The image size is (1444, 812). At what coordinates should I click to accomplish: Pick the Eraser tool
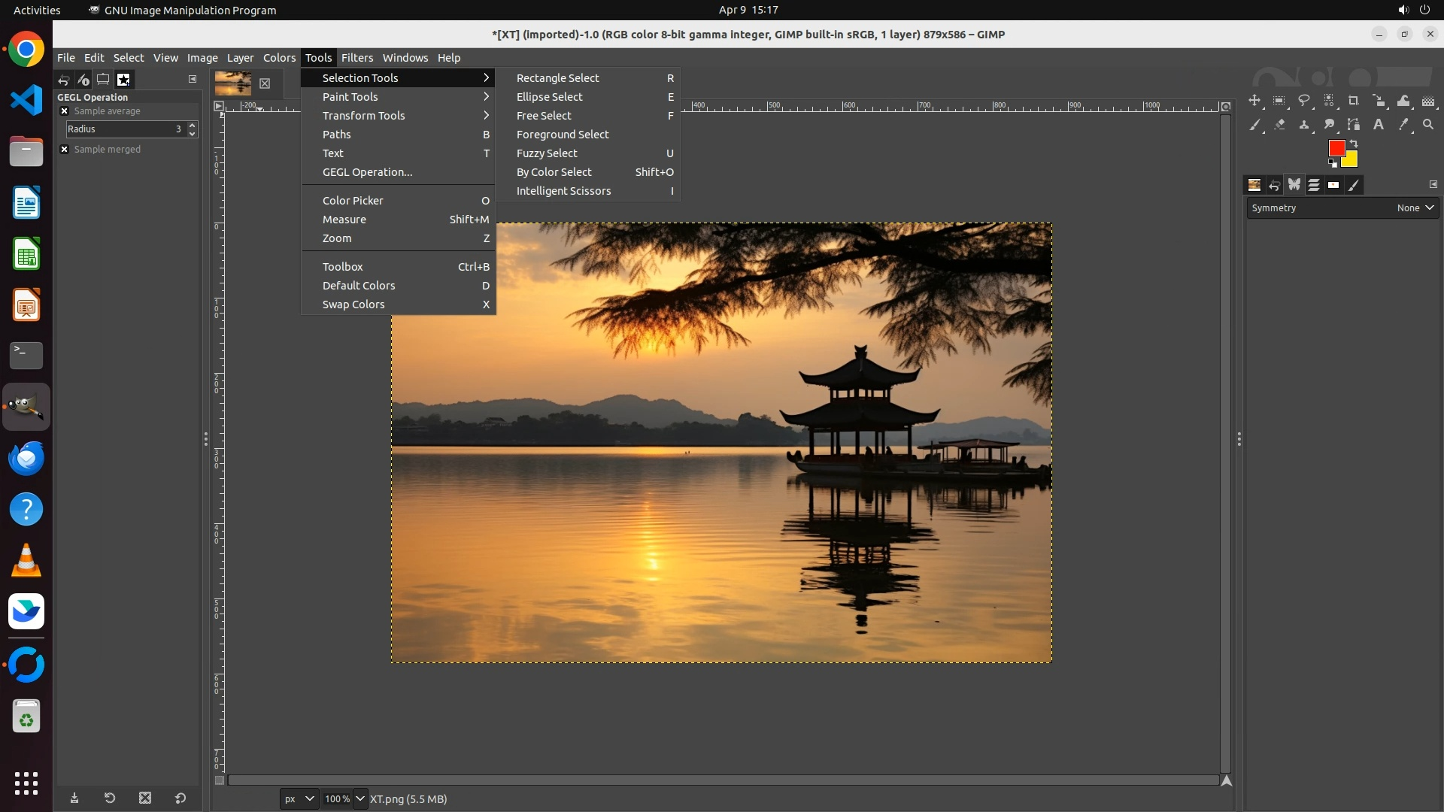point(1279,125)
